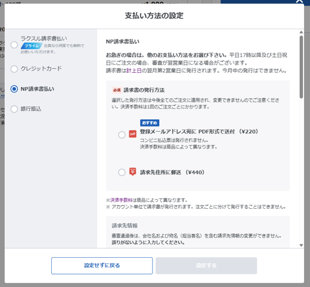Open the 計上日 link
310x287 pixels.
pos(134,70)
